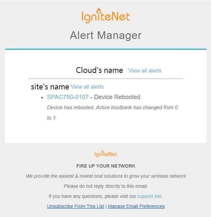211x217 pixels.
Task: Click the bootbank changed description text
Action: click(x=113, y=113)
